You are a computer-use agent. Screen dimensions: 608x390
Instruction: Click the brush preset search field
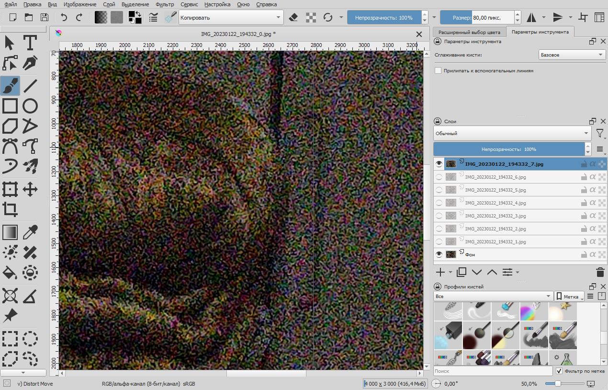tap(493, 371)
